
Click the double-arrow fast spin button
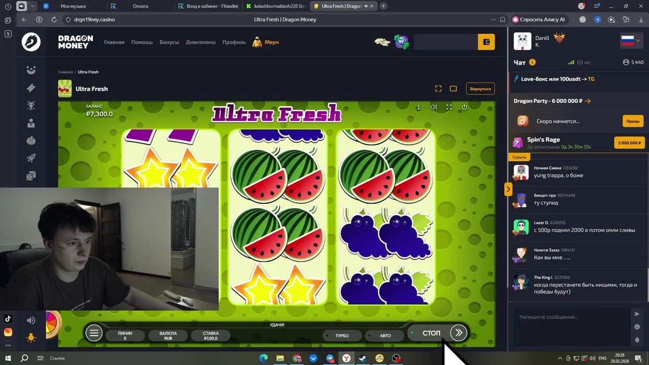(x=458, y=333)
